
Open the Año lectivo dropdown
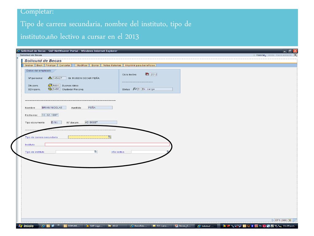pos(168,152)
